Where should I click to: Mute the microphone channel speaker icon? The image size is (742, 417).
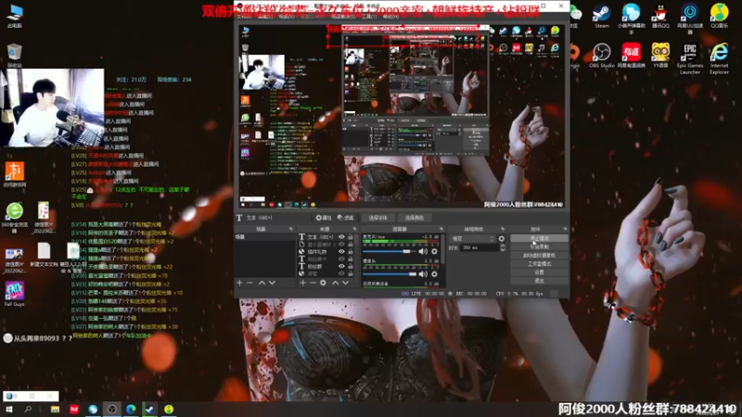click(x=423, y=251)
